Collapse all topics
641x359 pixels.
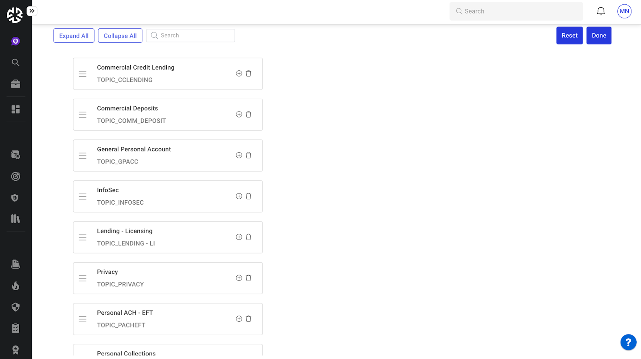pyautogui.click(x=120, y=36)
